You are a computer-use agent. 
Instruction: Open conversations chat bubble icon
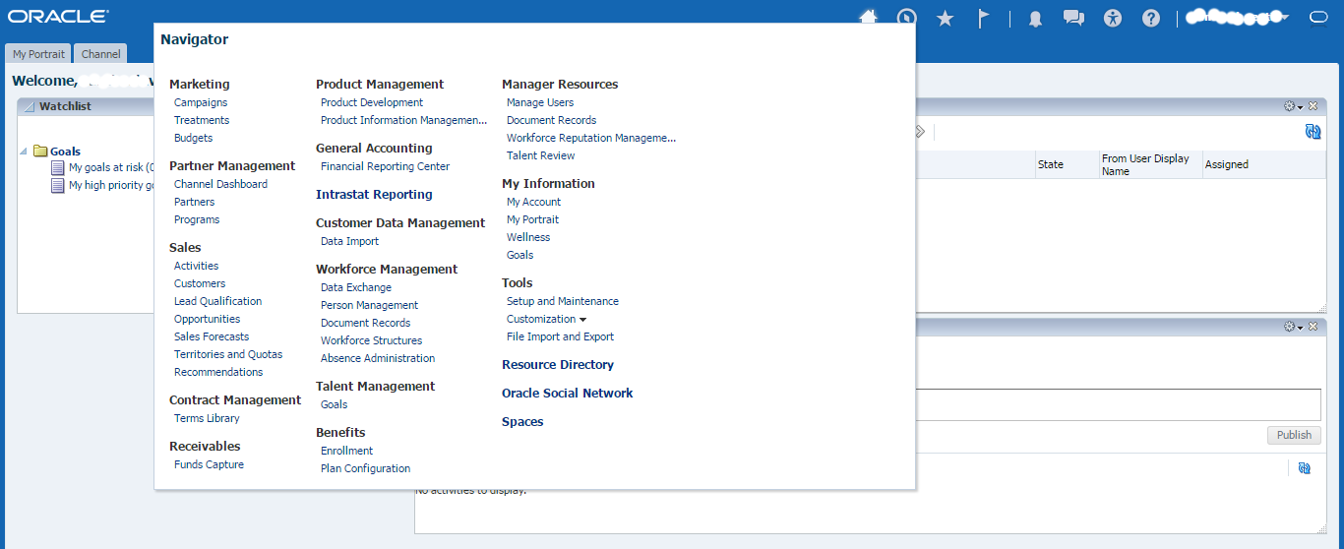[1074, 18]
